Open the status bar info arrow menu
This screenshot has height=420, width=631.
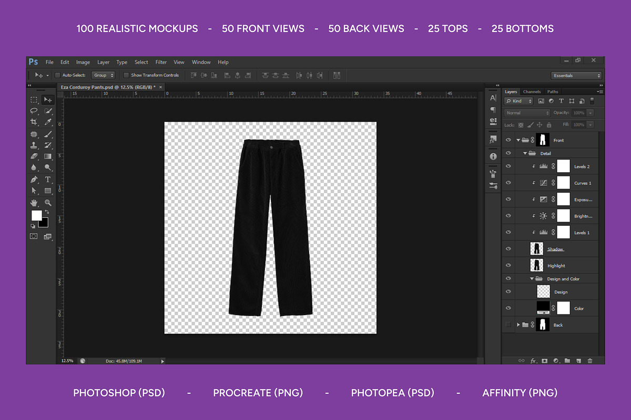click(x=162, y=361)
